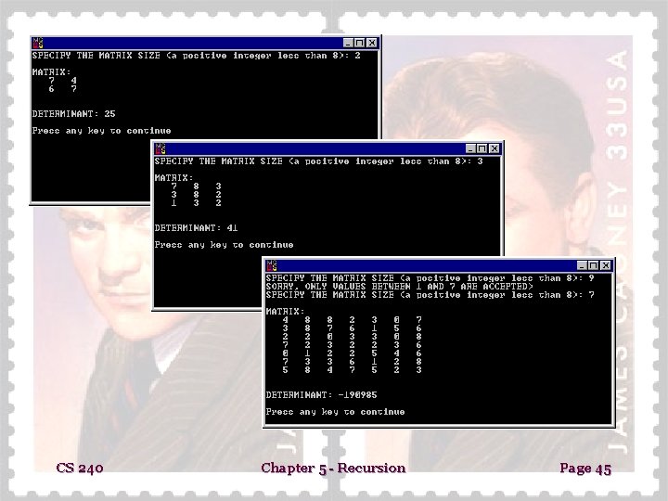Maximize the bottom console window with matrix size 7
This screenshot has height=501, width=668.
594,265
